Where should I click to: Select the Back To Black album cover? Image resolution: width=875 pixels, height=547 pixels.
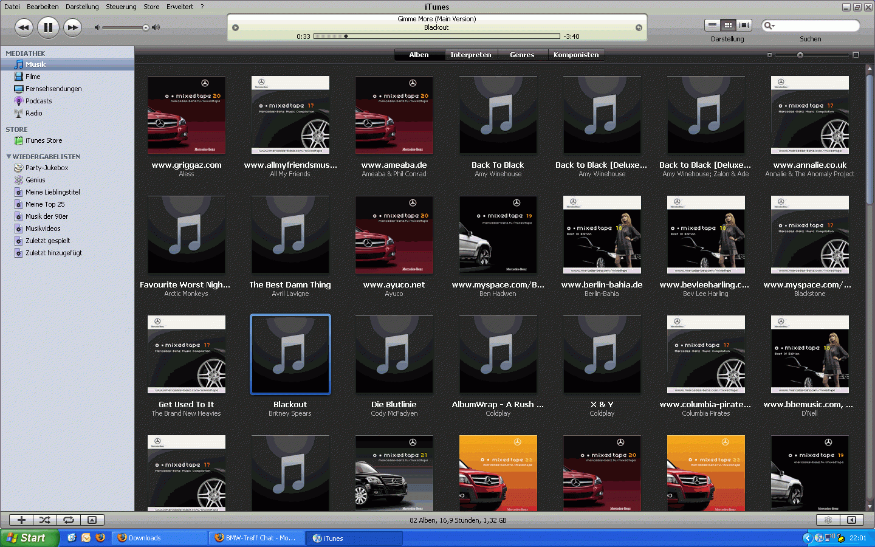[x=498, y=115]
